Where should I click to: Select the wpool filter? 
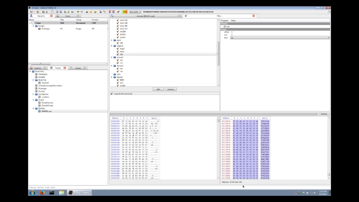coord(123,37)
